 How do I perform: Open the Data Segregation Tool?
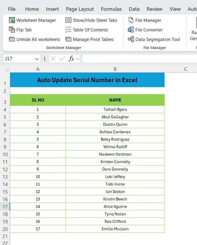(154, 39)
